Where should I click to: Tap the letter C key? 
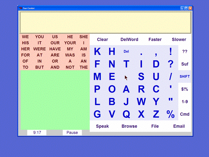point(156,89)
